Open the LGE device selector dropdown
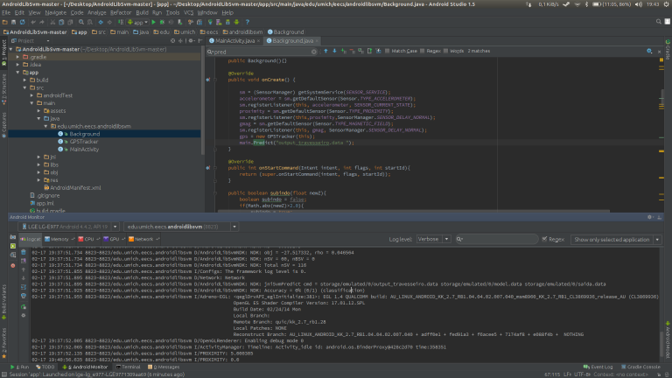Screen dimensions: 672x378 pyautogui.click(x=66, y=227)
